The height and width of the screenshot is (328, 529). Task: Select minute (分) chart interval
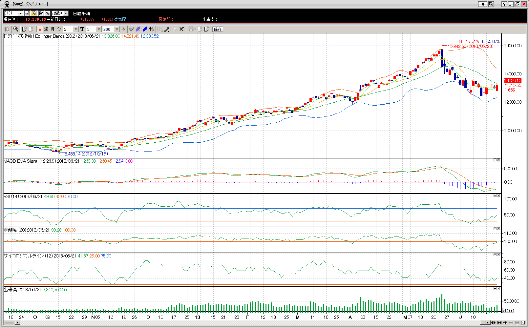[x=59, y=29]
